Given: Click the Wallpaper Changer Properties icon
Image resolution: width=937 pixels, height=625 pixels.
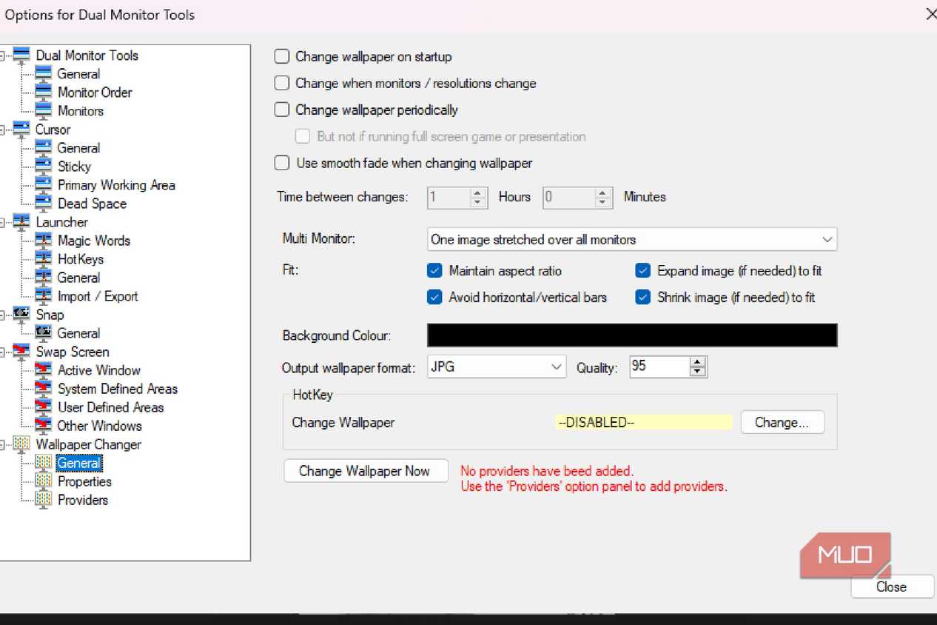Looking at the screenshot, I should [x=44, y=481].
